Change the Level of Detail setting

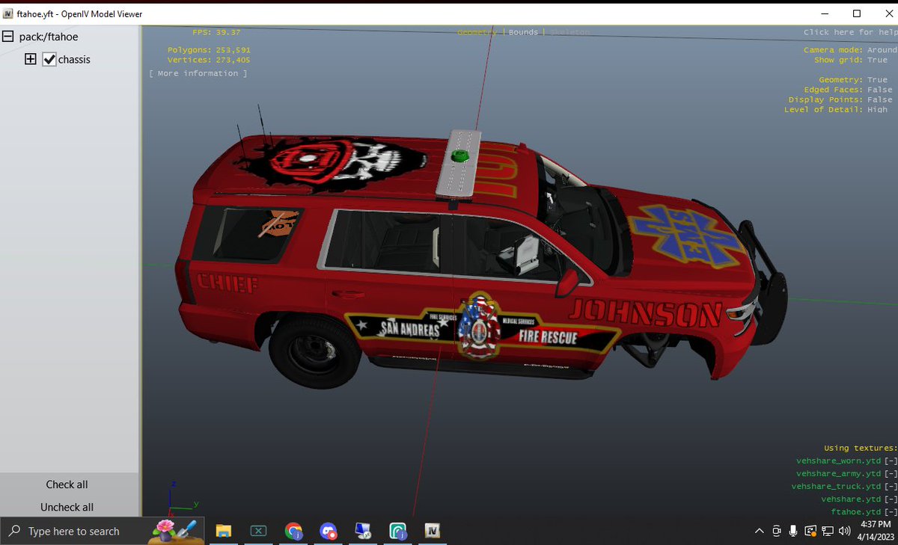click(x=836, y=110)
